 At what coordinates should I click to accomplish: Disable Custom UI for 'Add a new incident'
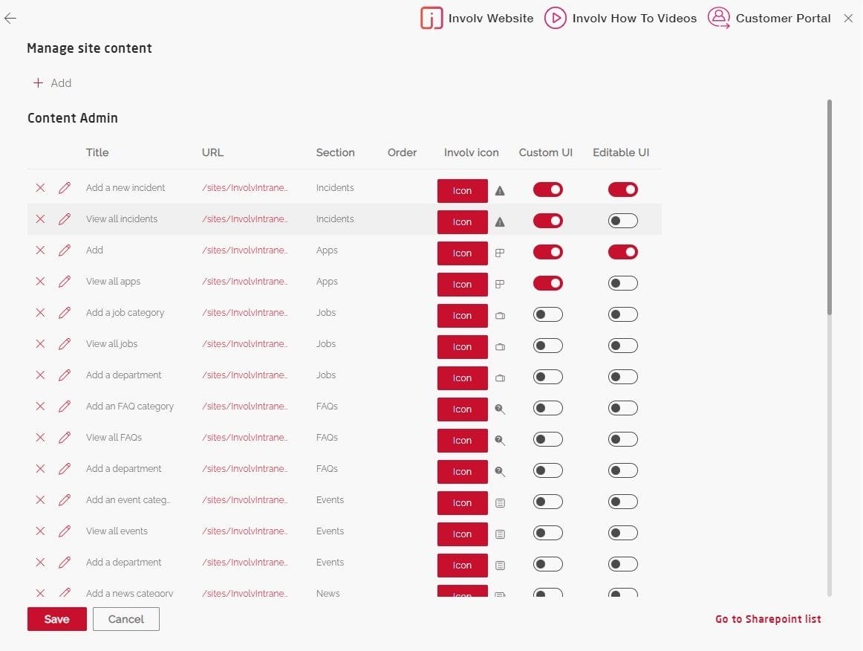[547, 190]
